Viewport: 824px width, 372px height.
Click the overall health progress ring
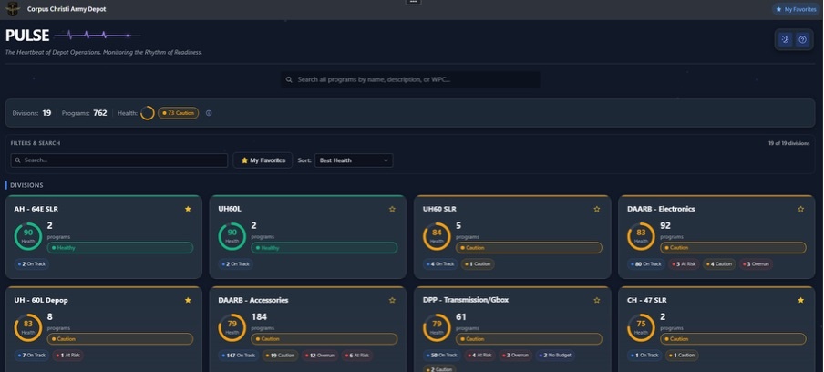tap(147, 113)
